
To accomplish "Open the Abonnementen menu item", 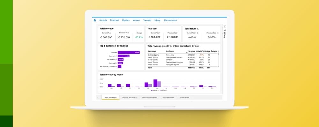I will point(170,20).
